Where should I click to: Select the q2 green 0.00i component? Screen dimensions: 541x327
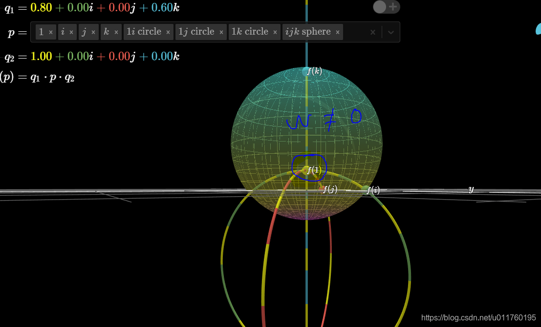coord(80,56)
